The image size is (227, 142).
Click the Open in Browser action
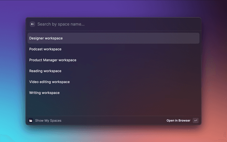(x=178, y=121)
